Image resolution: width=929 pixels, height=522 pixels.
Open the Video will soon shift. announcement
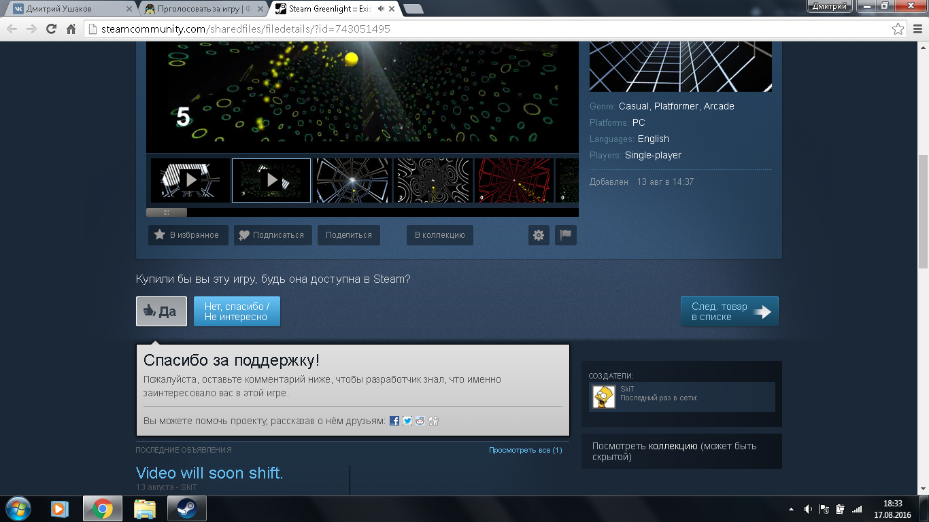click(x=209, y=473)
